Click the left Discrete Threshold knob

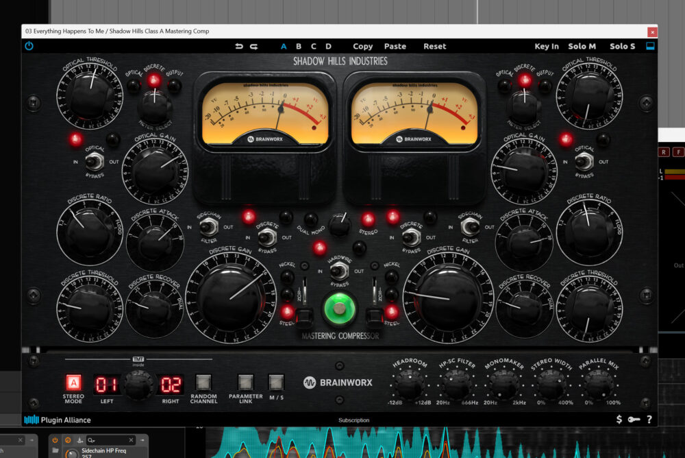coord(90,308)
